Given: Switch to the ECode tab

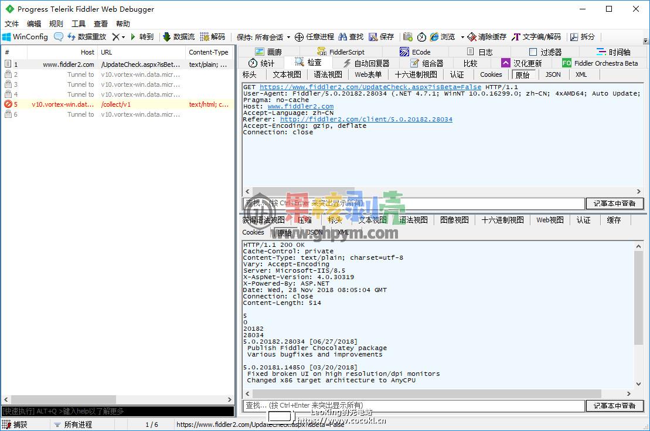Looking at the screenshot, I should 415,52.
